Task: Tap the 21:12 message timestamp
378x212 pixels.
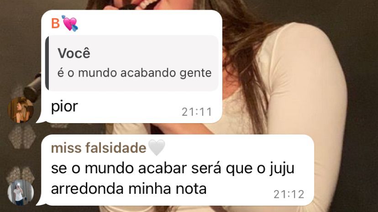Action: tap(289, 194)
